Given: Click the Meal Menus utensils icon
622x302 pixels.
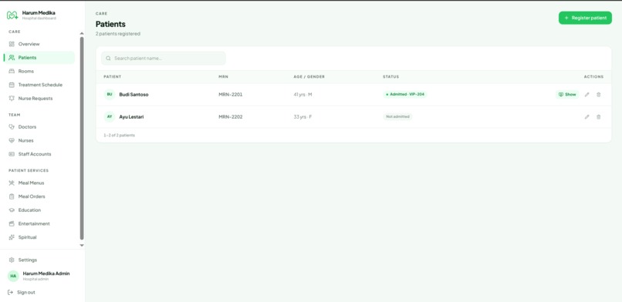Looking at the screenshot, I should [x=12, y=183].
